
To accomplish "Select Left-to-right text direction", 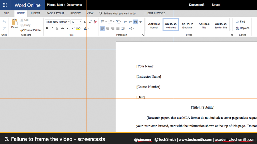I will click(136, 22).
